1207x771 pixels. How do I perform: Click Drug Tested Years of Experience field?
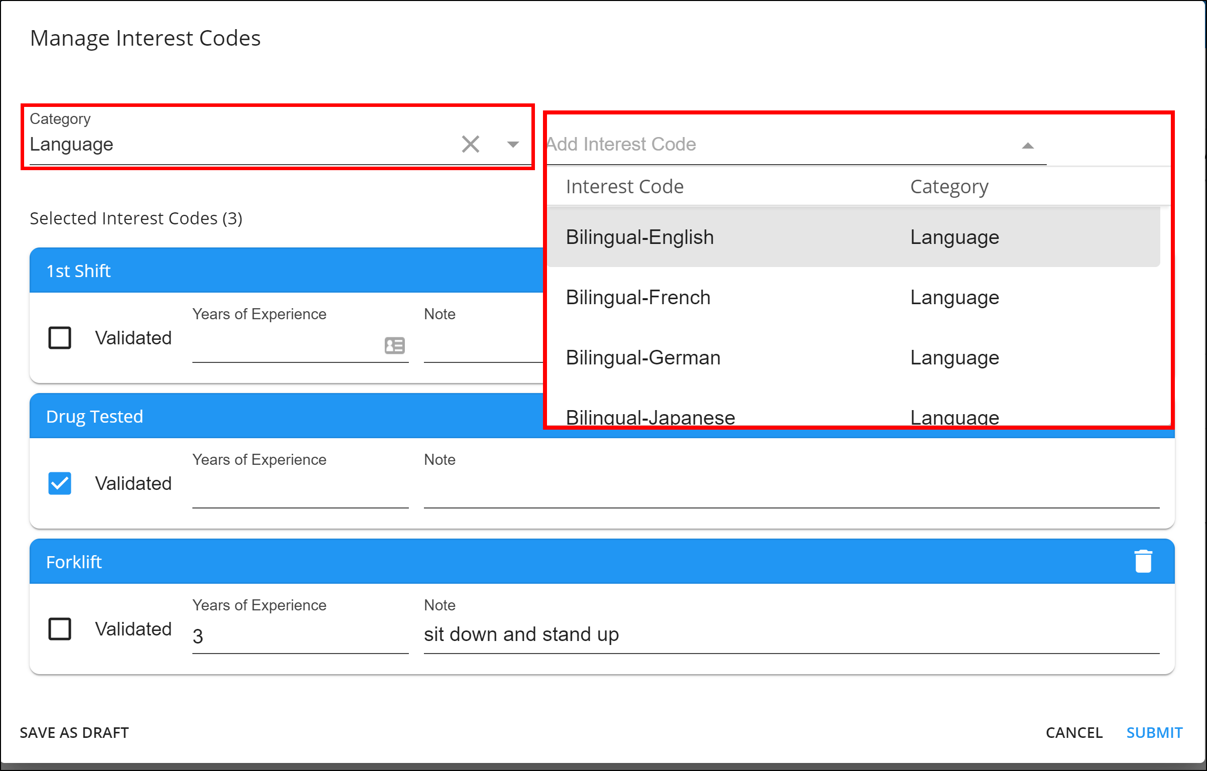[299, 490]
